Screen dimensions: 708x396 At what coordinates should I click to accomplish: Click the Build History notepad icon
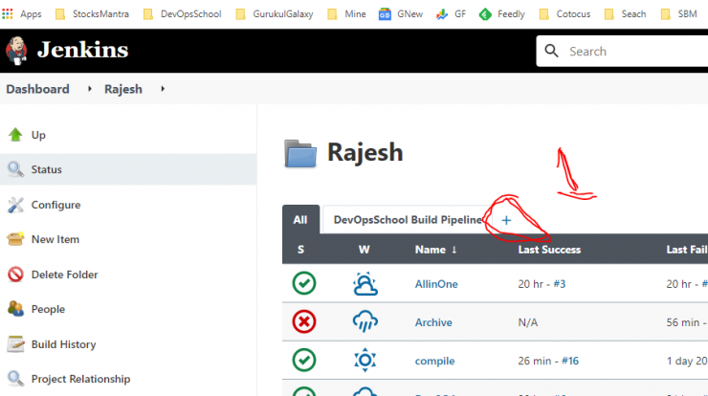(x=15, y=344)
